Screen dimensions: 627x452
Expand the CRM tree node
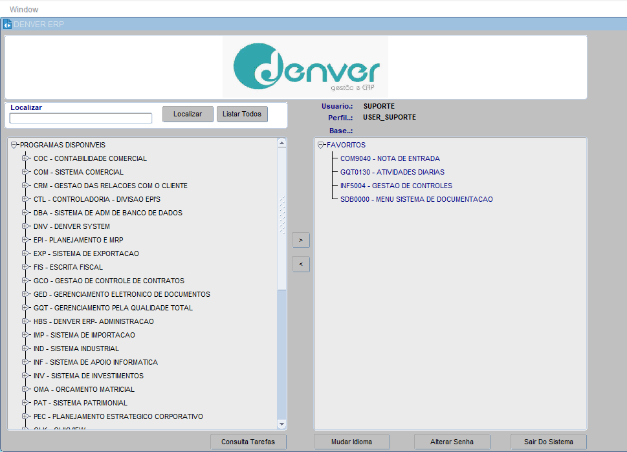click(25, 186)
